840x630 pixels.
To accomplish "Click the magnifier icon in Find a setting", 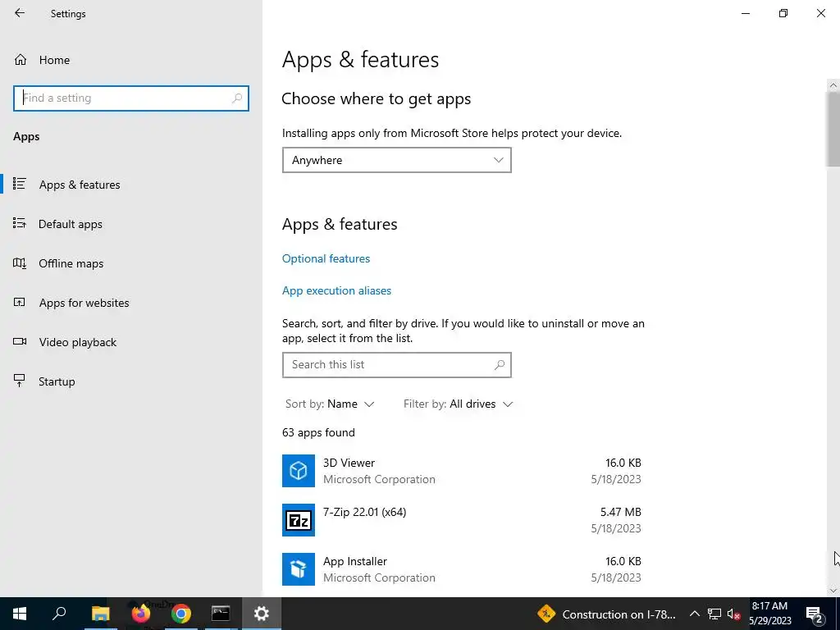I will pos(237,98).
